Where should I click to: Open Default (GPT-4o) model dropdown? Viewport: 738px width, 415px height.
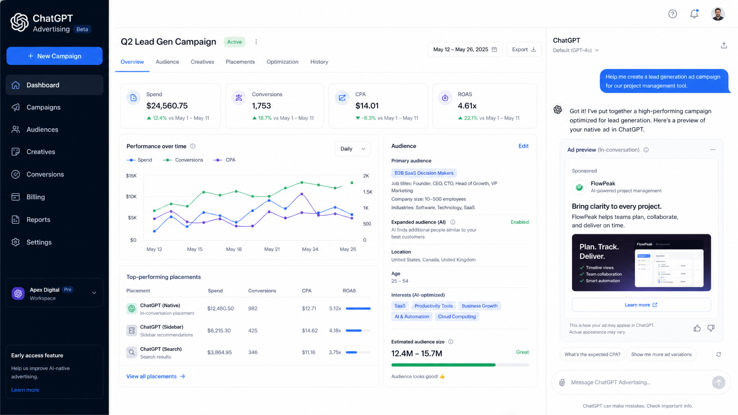click(x=575, y=50)
